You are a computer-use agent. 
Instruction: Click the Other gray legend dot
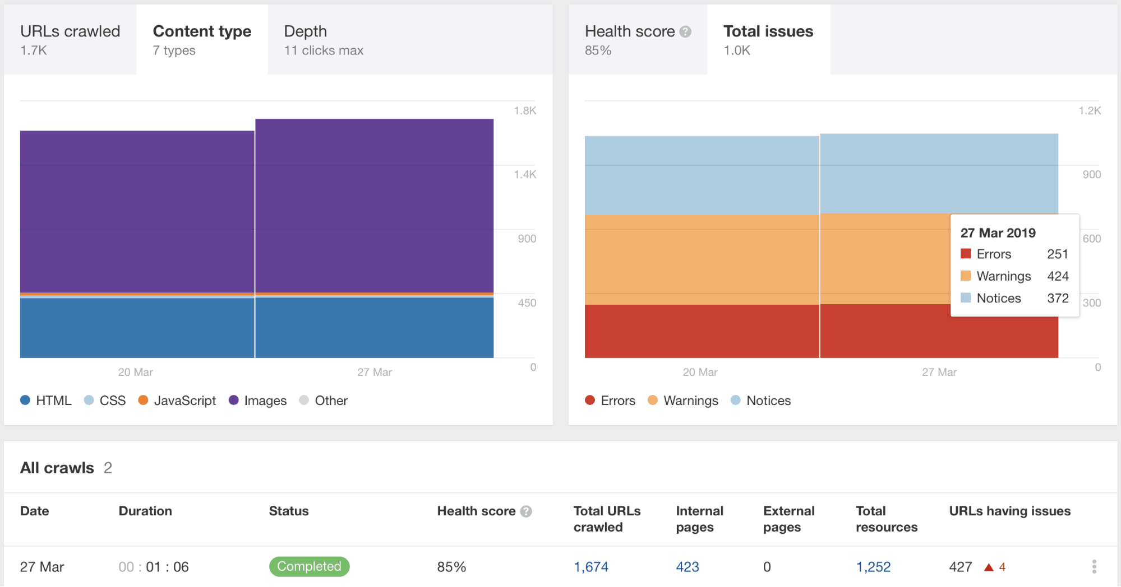[304, 400]
